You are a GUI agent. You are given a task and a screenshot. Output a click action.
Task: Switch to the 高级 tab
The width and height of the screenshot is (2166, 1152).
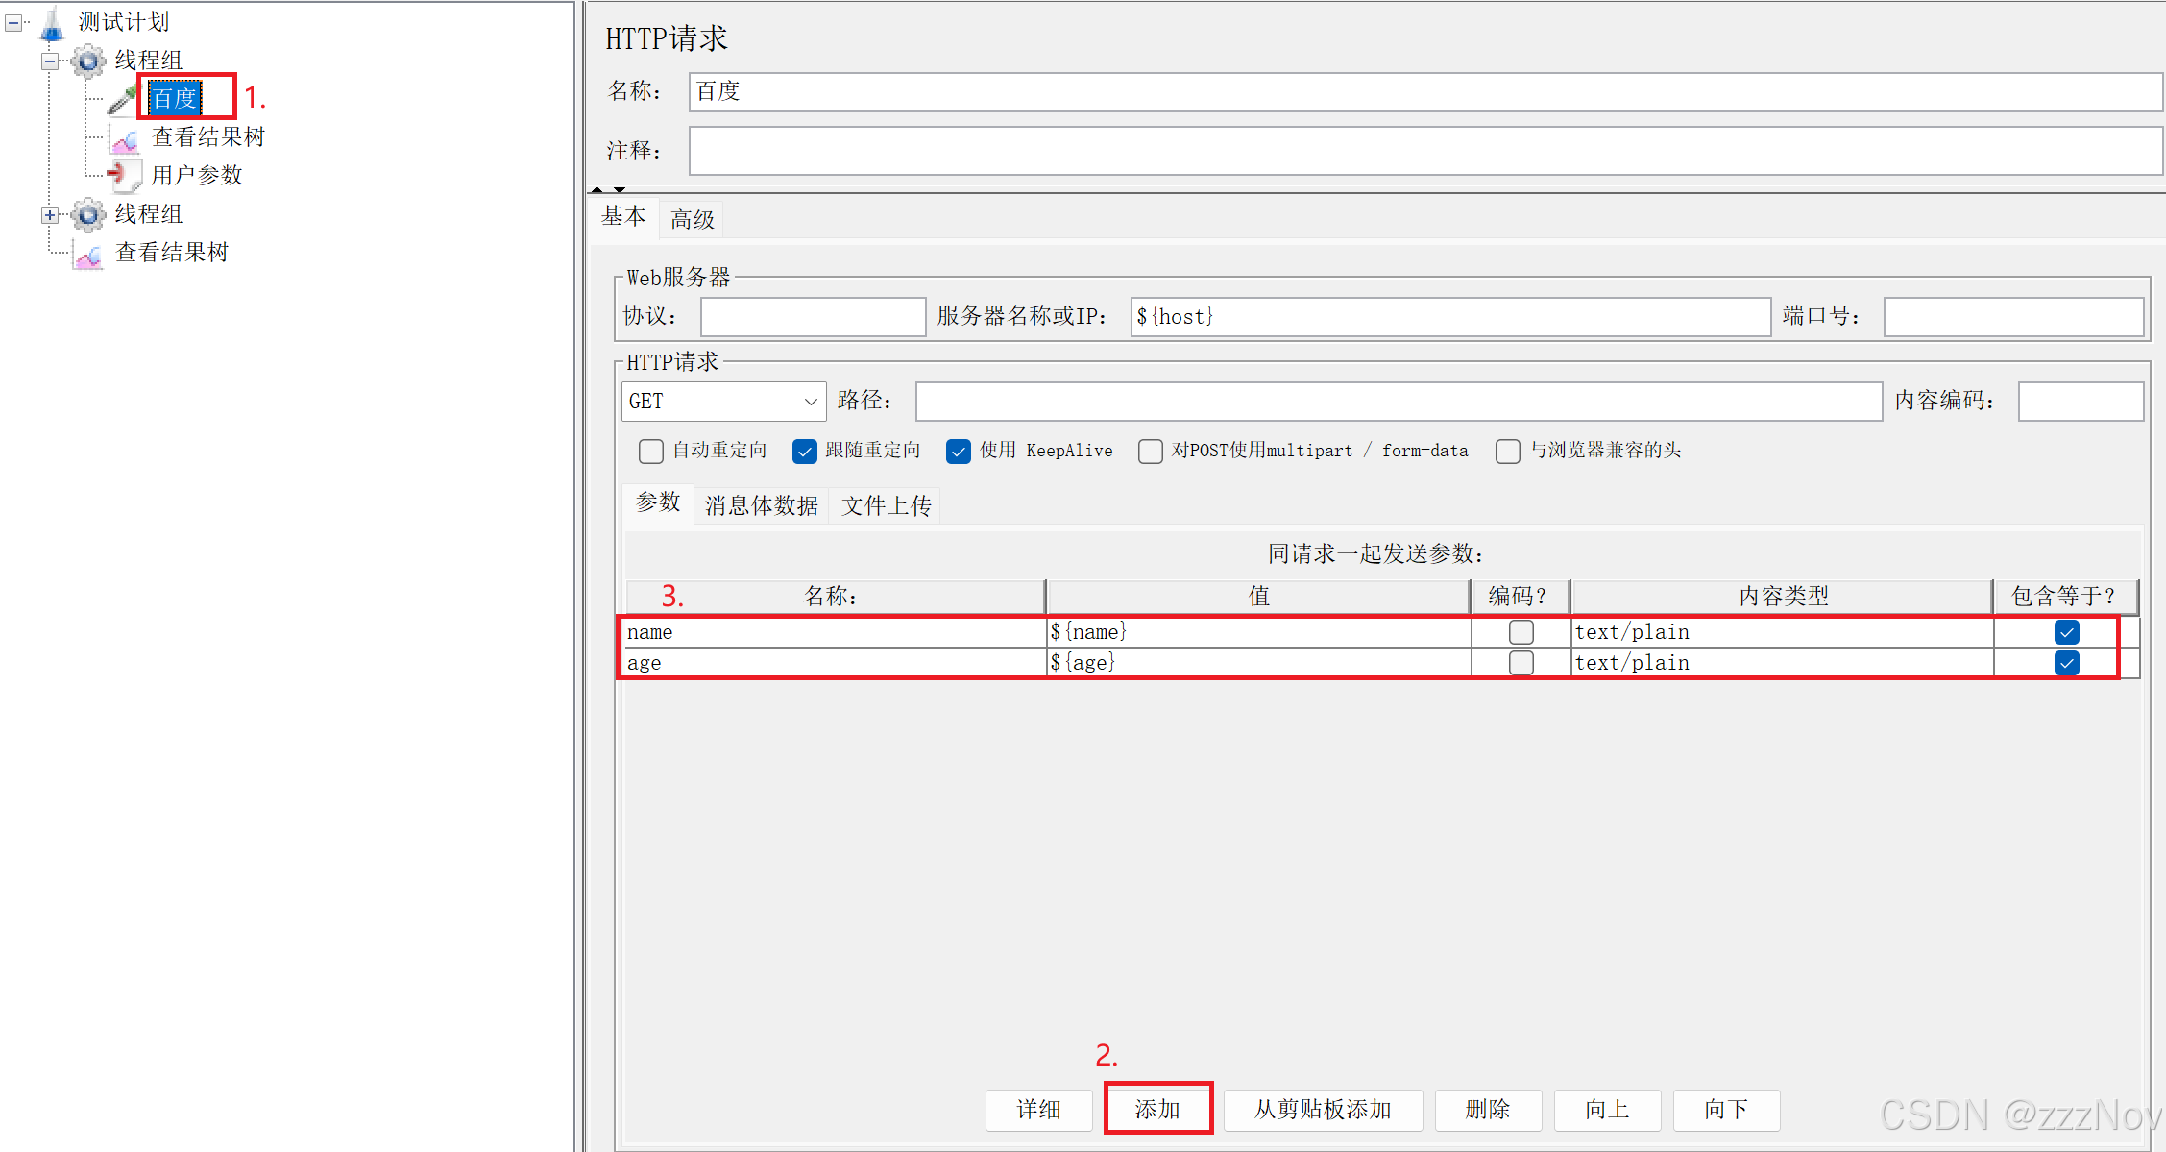692,220
